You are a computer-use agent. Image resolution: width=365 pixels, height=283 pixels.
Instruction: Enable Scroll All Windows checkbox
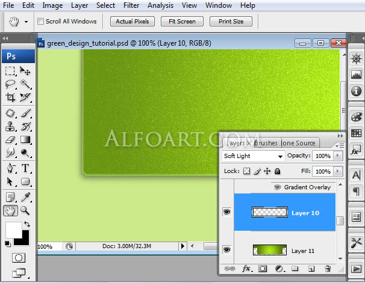point(40,22)
